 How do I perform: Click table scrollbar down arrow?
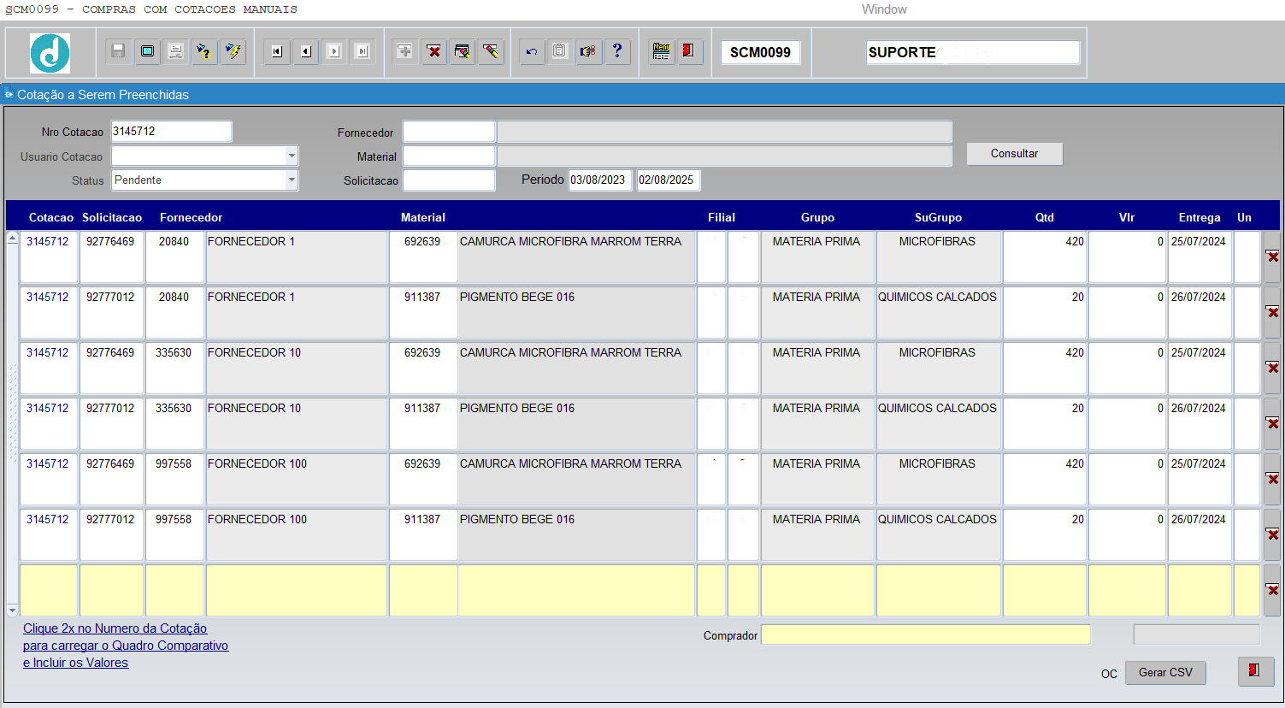[13, 610]
